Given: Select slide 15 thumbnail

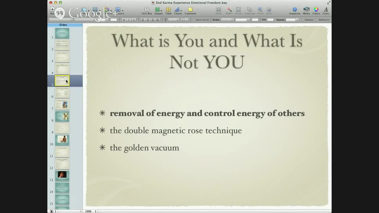Looking at the screenshot, I should (x=62, y=199).
